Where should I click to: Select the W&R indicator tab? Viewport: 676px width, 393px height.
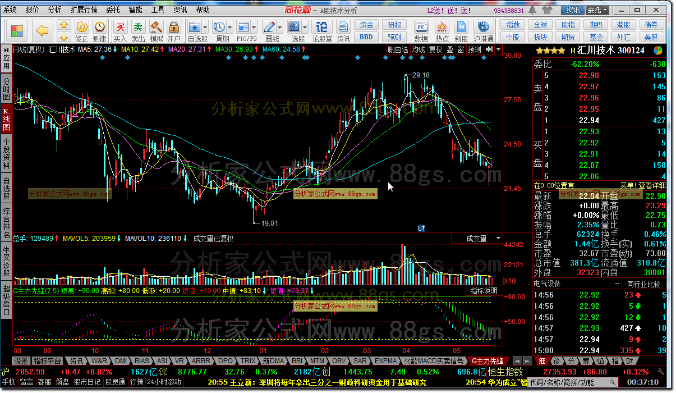coord(99,360)
